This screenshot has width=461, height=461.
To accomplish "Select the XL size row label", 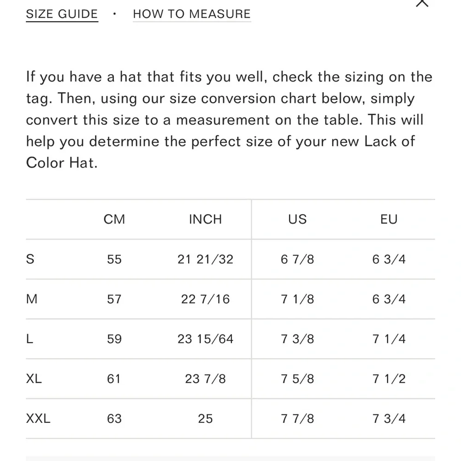I will pos(34,379).
